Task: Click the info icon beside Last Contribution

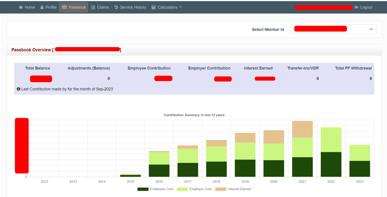Action: point(18,89)
